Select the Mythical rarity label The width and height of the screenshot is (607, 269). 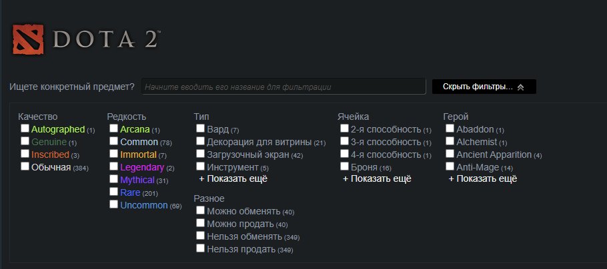point(137,180)
